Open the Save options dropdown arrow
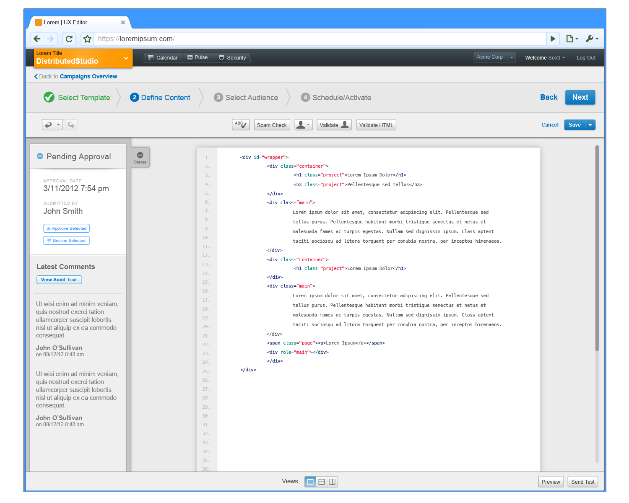Screen dimensions: 629x503 coord(590,125)
